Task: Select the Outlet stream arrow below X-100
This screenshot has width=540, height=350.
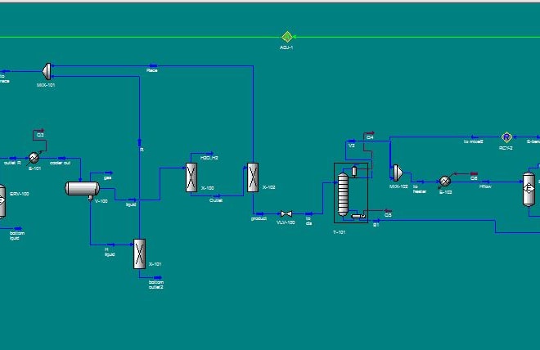Action: click(x=217, y=195)
